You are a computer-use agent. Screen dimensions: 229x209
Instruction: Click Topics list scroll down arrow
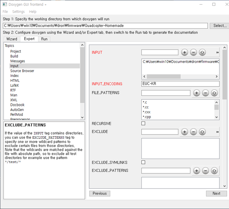coord(82,117)
